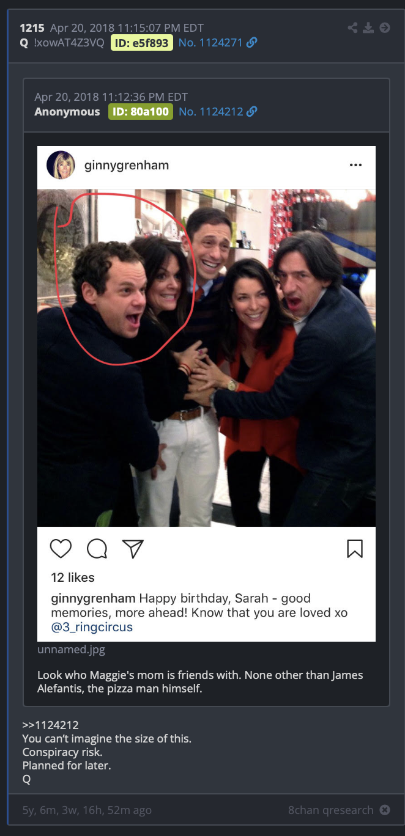Tap the Instagram bookmark save icon
This screenshot has height=836, width=405.
tap(355, 548)
